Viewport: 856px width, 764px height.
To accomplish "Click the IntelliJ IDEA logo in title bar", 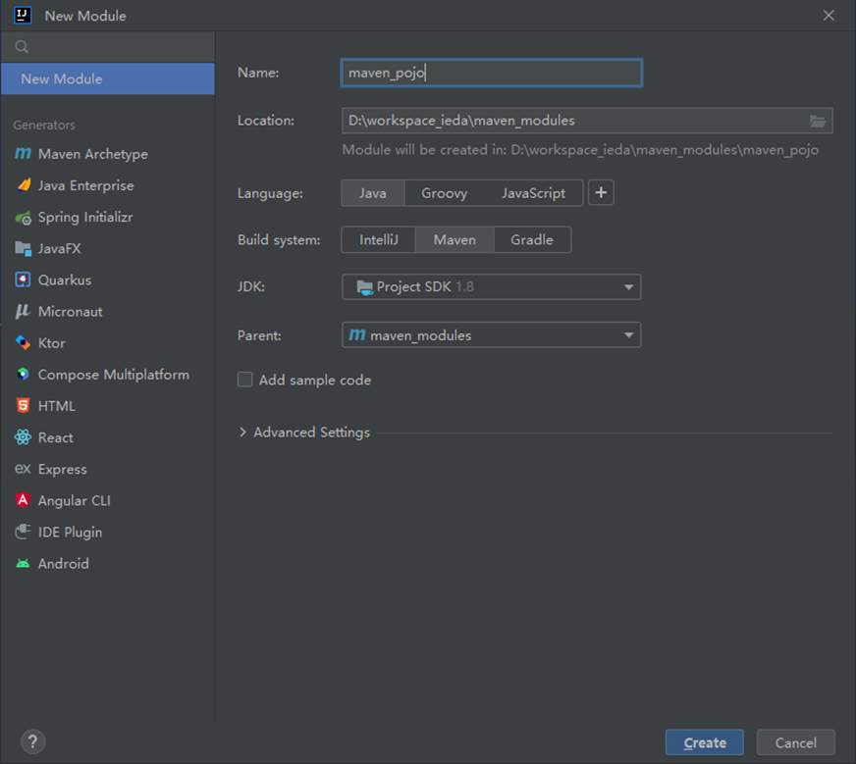I will [x=23, y=16].
